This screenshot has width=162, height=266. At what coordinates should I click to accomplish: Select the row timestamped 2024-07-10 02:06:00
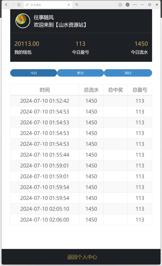pyautogui.click(x=81, y=220)
